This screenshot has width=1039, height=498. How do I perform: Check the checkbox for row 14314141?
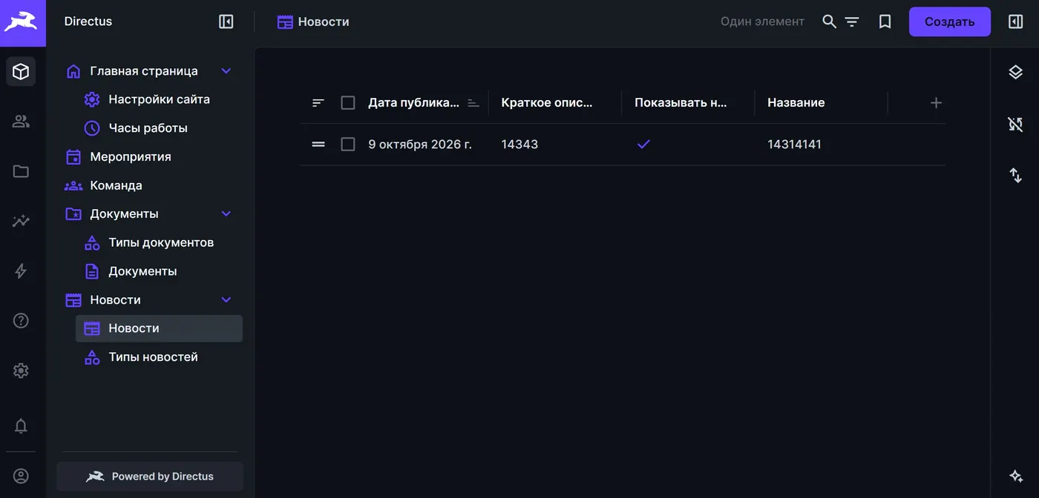[x=348, y=145]
